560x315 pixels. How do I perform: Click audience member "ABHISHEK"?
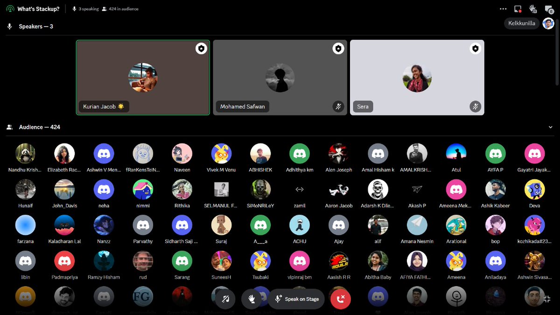click(260, 158)
